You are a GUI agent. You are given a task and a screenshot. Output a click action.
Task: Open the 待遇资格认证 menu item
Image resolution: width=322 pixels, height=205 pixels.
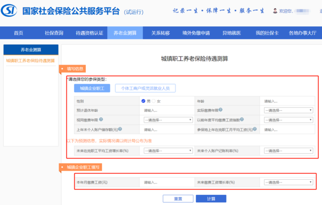point(90,33)
